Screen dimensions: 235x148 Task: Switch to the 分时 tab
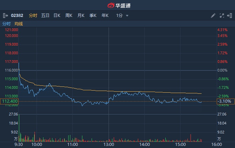[x=33, y=16]
